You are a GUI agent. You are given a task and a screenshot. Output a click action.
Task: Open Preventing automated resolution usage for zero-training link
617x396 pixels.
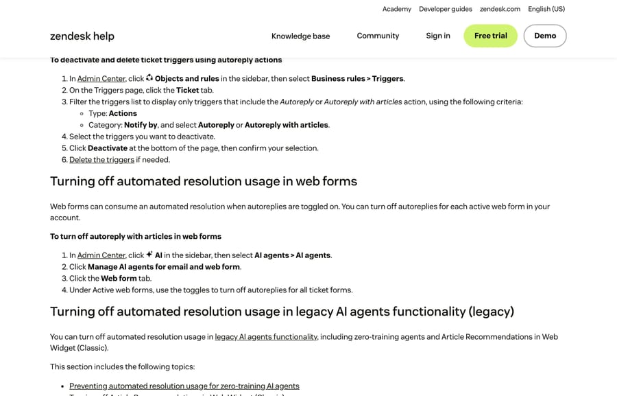pyautogui.click(x=184, y=386)
